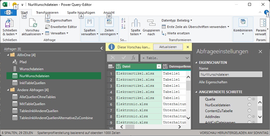
Task: Switch to the Spalte hinzufügen tab
Action: point(81,13)
